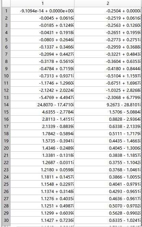Select row header 14
This screenshot has height=227, width=142.
coord(6,105)
